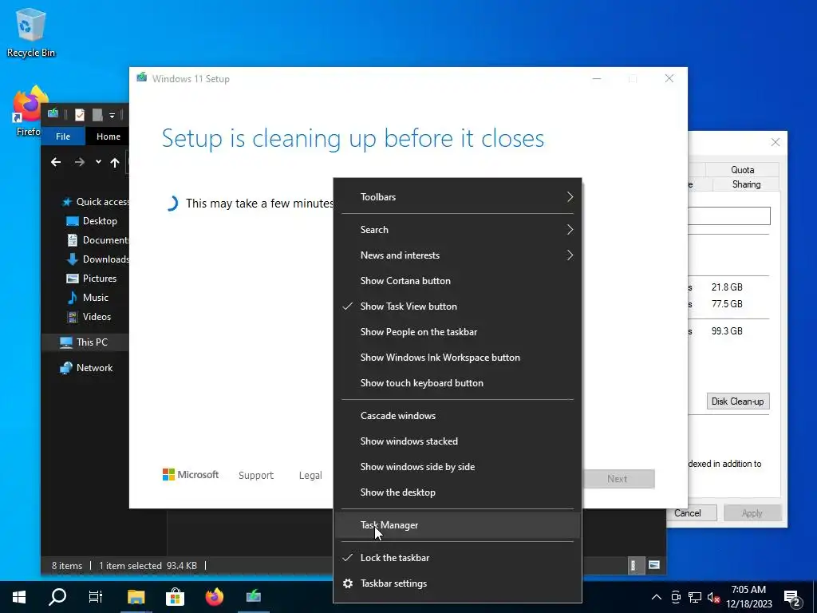Enable Show touch keyboard button
This screenshot has height=613, width=817.
tap(457, 383)
